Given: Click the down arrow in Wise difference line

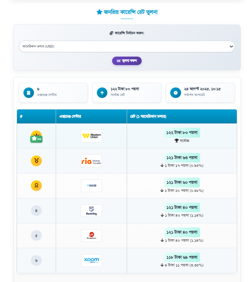Looking at the screenshot, I should [x=162, y=190].
